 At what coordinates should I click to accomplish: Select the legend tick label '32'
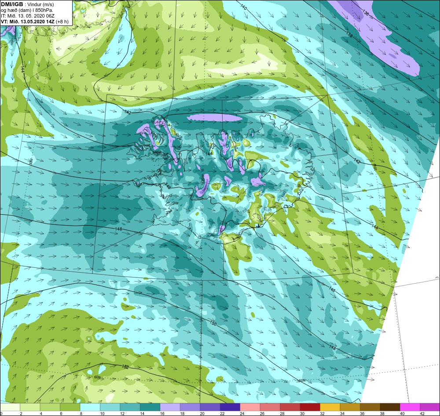point(322,413)
